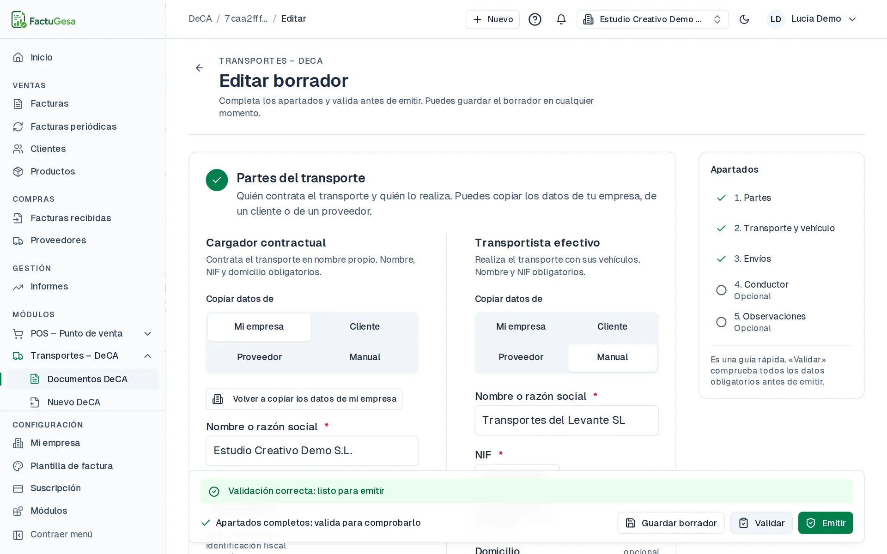
Task: Switch theme with the dark mode moon icon
Action: pyautogui.click(x=744, y=19)
